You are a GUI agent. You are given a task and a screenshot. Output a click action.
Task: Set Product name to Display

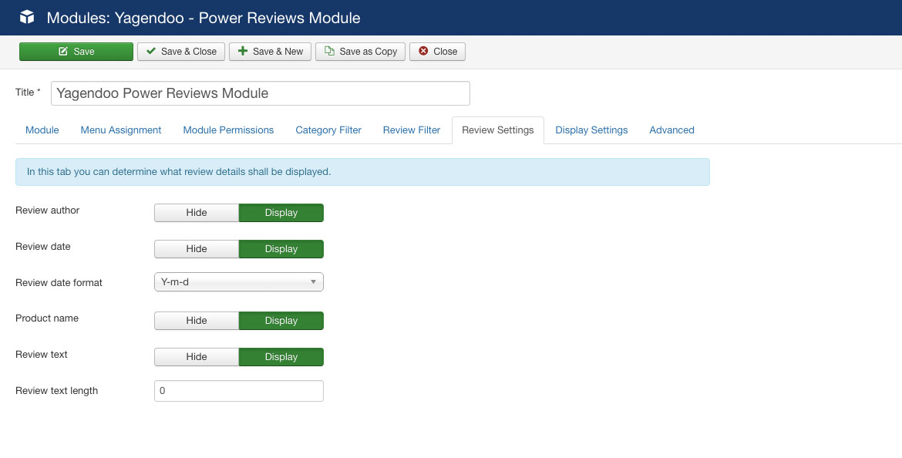tap(281, 321)
